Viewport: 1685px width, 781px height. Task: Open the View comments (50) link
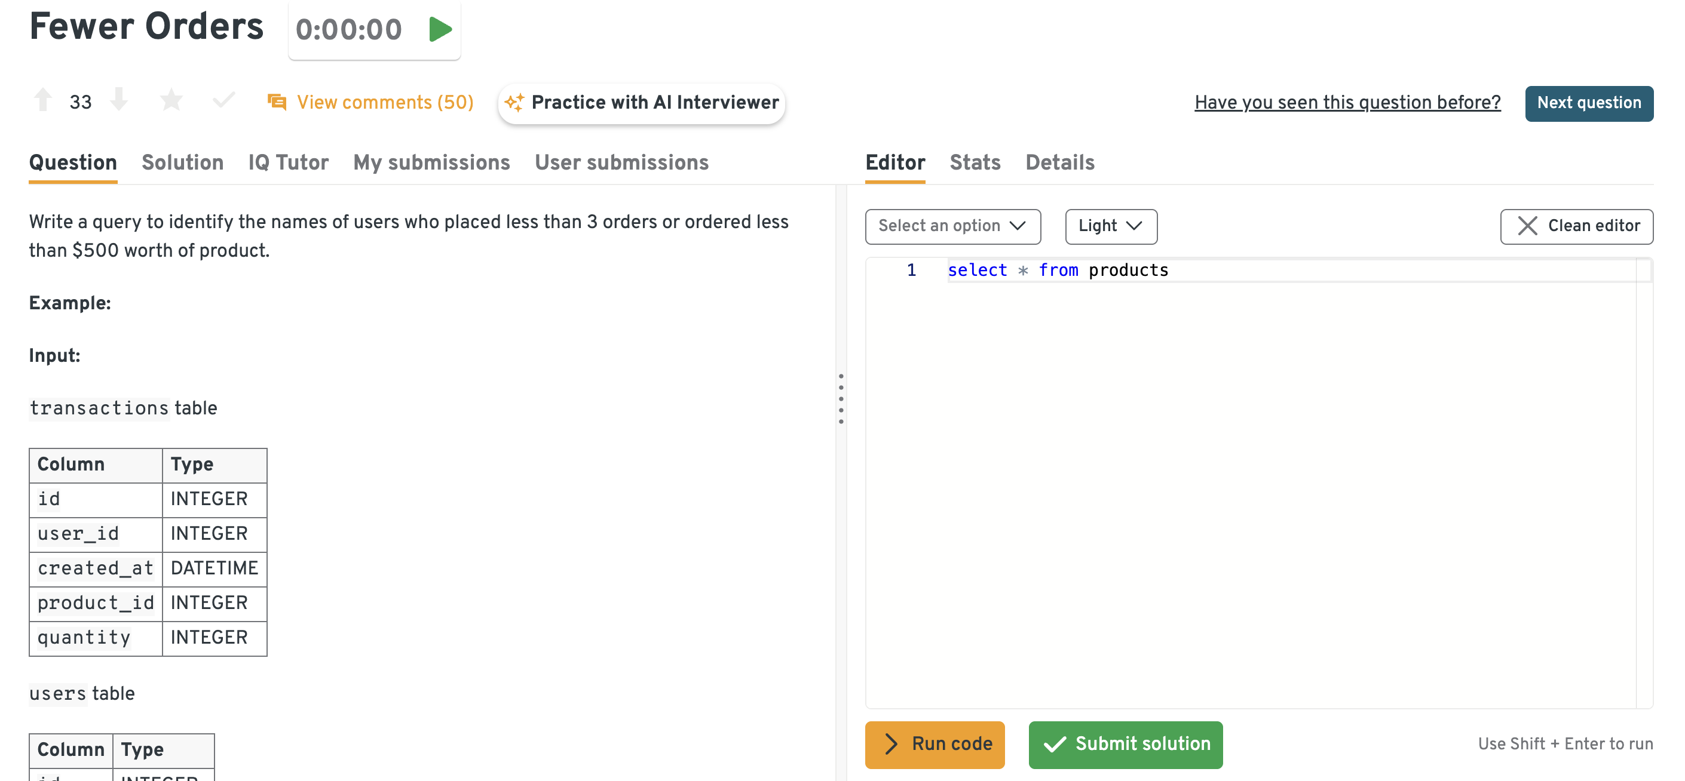[385, 103]
